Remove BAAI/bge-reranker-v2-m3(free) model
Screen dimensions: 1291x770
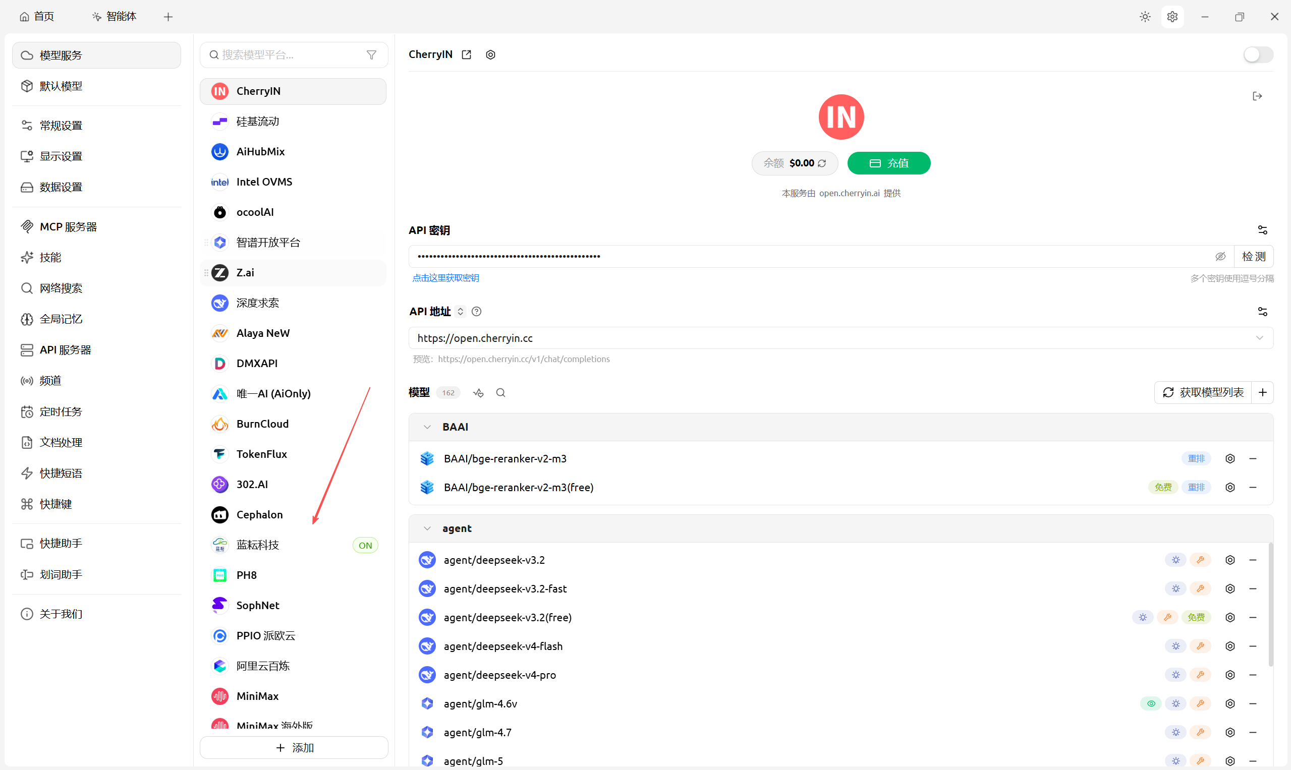click(1253, 487)
